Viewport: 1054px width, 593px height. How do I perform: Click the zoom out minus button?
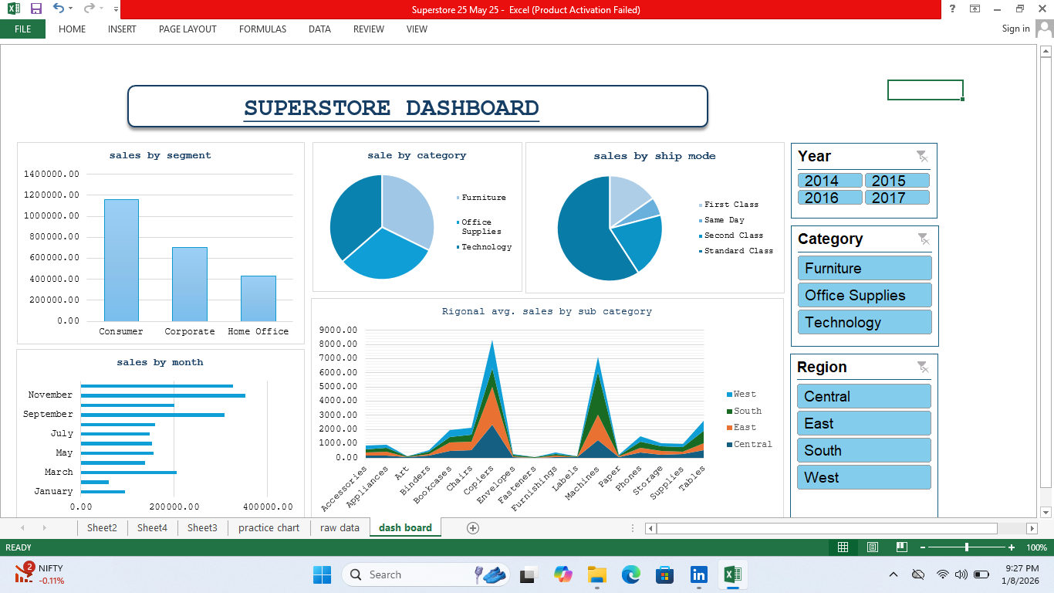924,547
